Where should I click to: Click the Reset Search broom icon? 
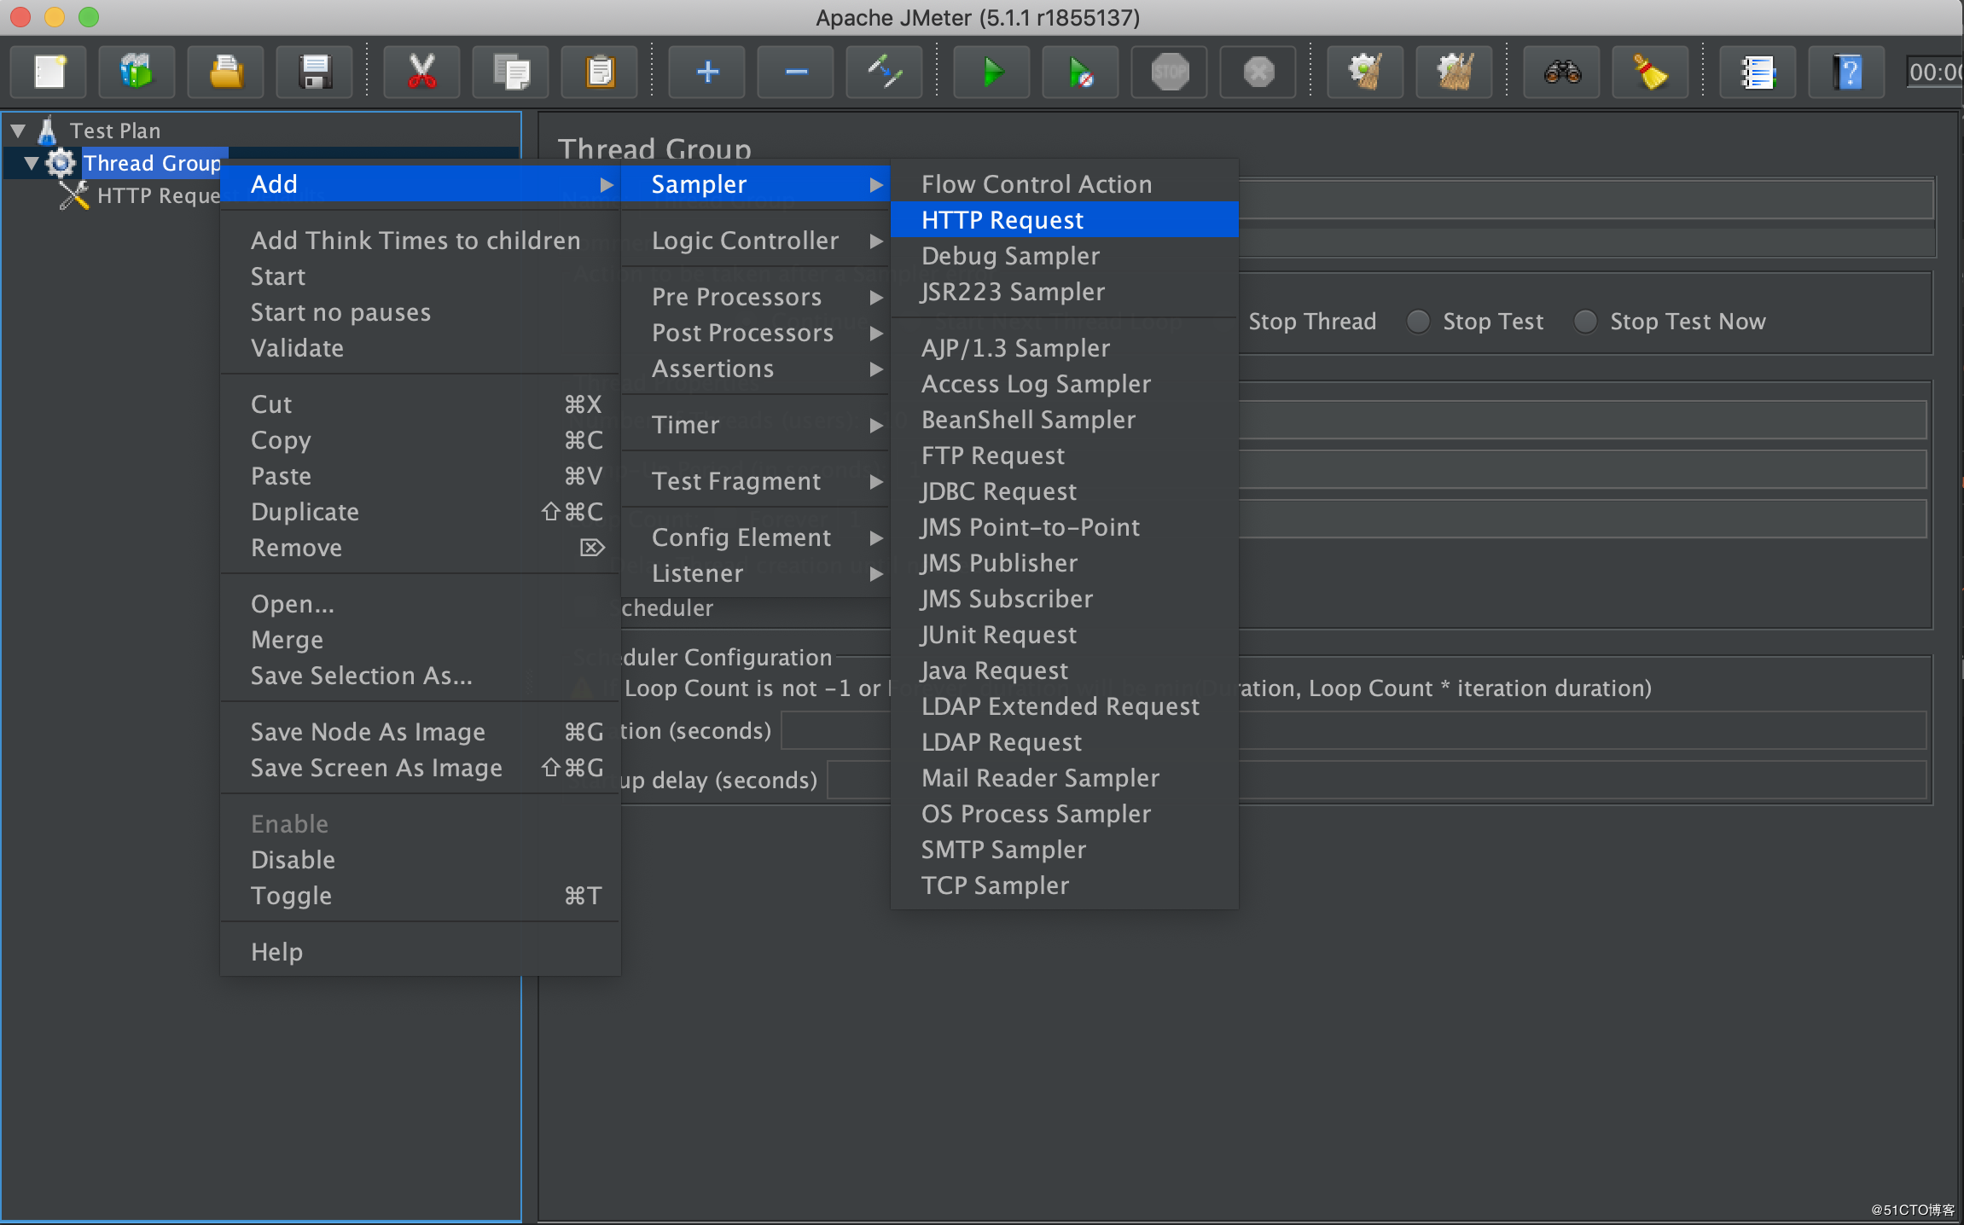1651,72
